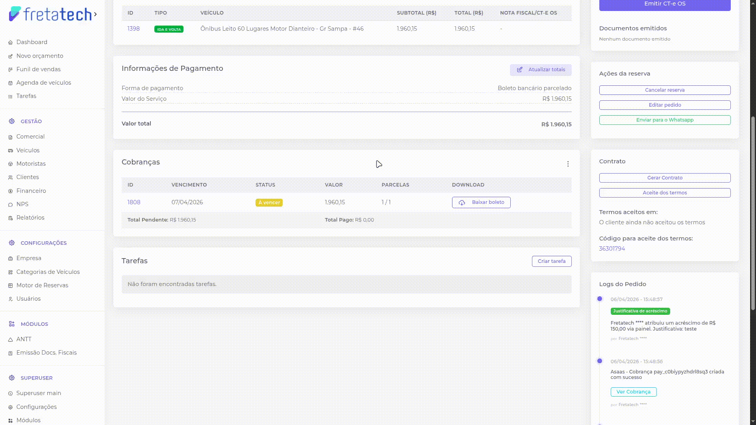
Task: Click Emitir CT-e OS button
Action: coord(665,4)
